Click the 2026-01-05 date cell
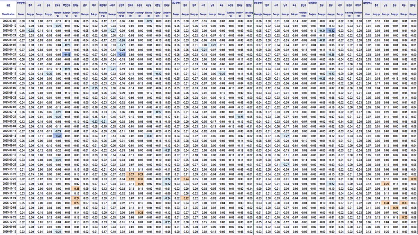 (x=8, y=227)
